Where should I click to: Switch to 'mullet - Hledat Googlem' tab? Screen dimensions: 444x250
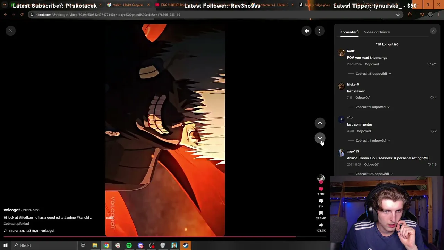tap(128, 5)
